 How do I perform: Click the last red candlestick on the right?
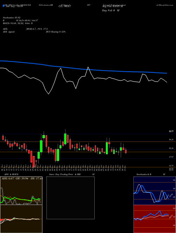point(126,151)
